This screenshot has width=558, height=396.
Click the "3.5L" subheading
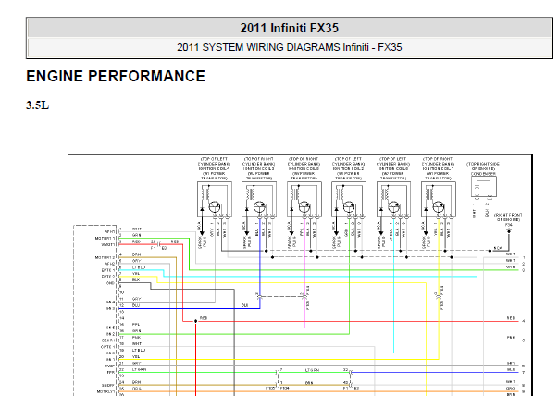point(37,105)
